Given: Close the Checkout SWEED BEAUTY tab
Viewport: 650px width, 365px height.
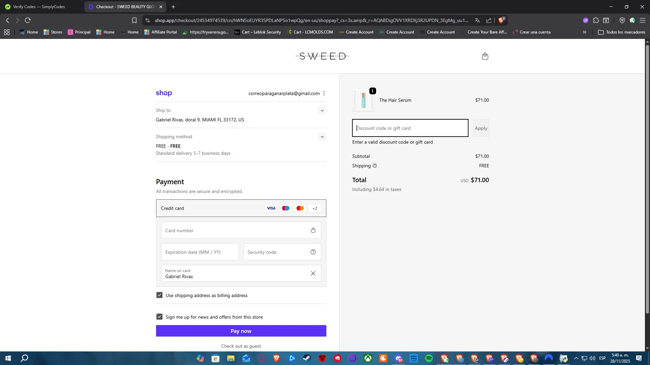Looking at the screenshot, I should tap(161, 7).
